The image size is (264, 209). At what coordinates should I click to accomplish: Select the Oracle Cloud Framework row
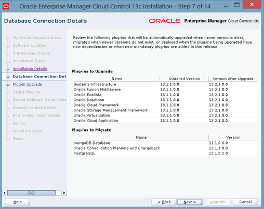tap(165, 105)
